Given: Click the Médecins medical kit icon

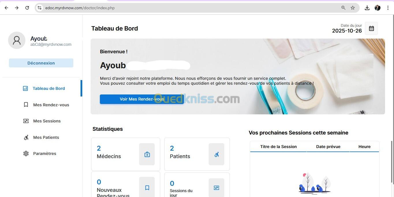Looking at the screenshot, I should tap(147, 154).
